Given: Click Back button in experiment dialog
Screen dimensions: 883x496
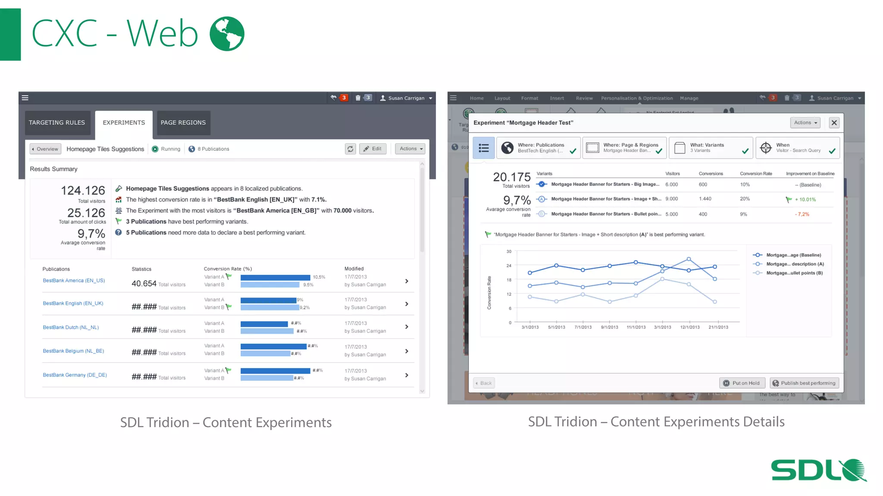Looking at the screenshot, I should coord(484,383).
